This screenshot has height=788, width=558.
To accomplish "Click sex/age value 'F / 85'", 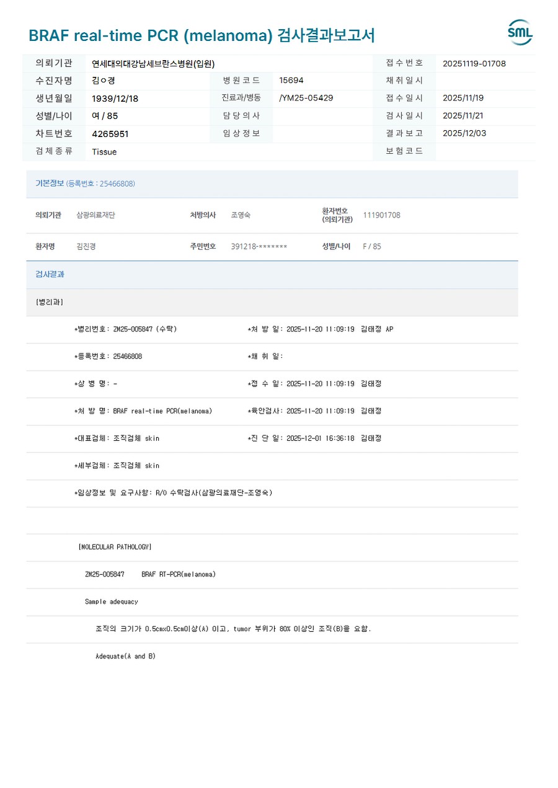I will point(372,246).
